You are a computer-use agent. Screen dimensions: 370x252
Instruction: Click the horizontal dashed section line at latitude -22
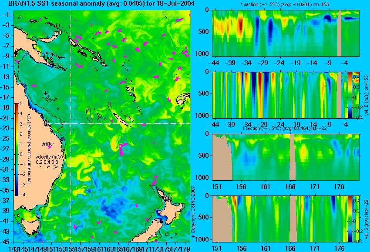[x=118, y=123]
